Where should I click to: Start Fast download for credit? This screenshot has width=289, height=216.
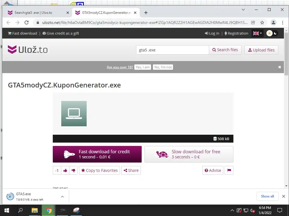97,154
